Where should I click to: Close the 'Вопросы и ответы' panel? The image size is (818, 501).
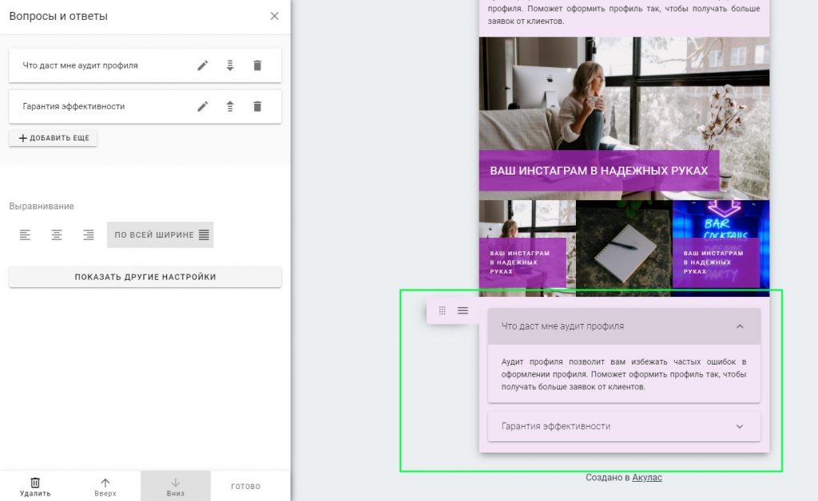point(275,16)
